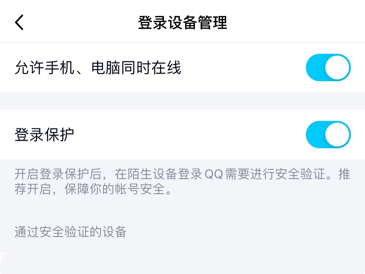Select the 允许手机、电脑同时在线 label text
Viewport: 365px width, 274px height.
(98, 68)
